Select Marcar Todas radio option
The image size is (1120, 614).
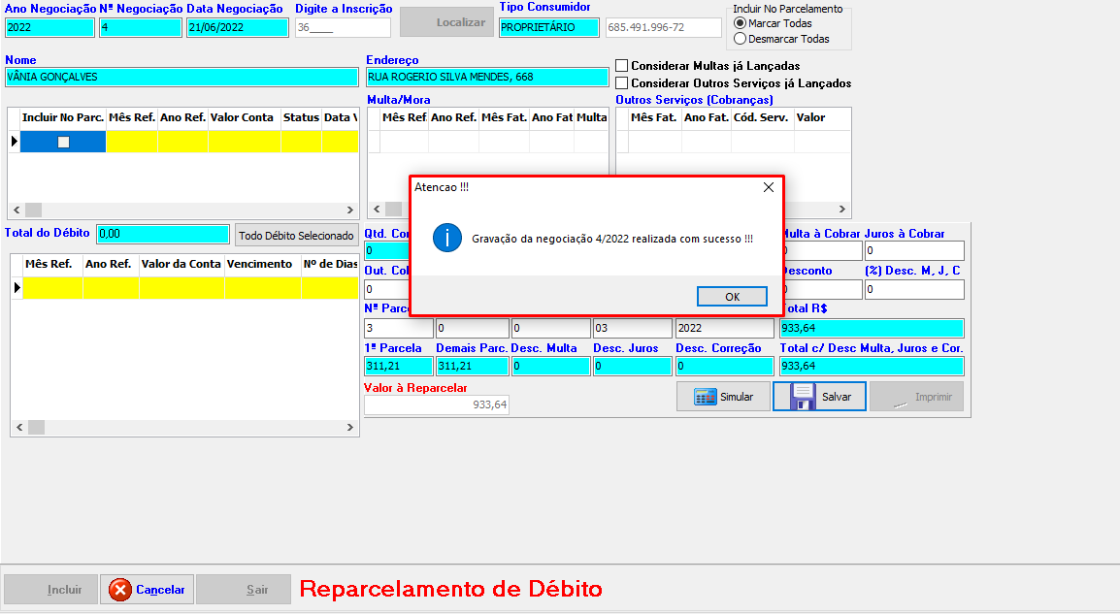click(741, 23)
